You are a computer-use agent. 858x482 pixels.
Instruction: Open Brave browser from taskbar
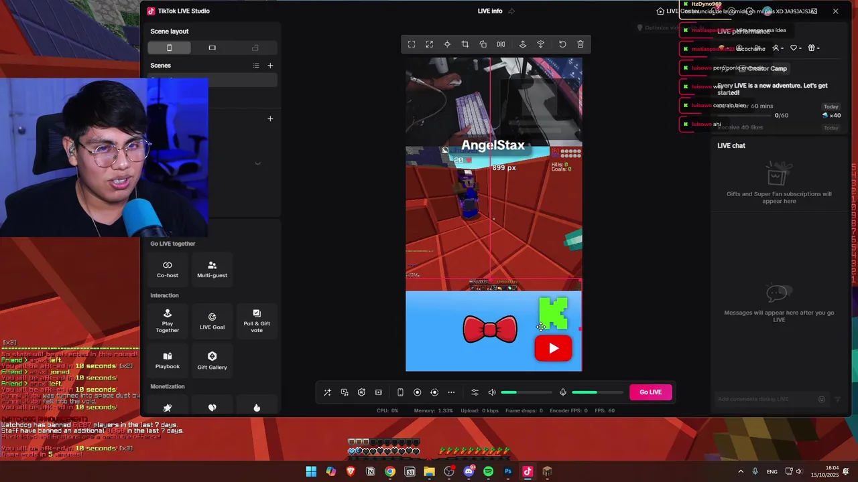click(351, 471)
